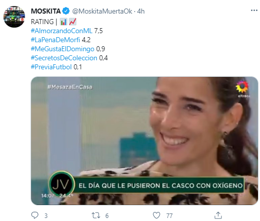Expand the three-dot more options menu
Image resolution: width=260 pixels, height=221 pixels.
(x=254, y=11)
